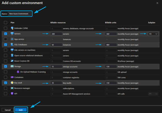Image resolution: width=162 pixels, height=113 pixels.
Task: Open the API P1 subplan dropdown
Action: click(x=153, y=94)
